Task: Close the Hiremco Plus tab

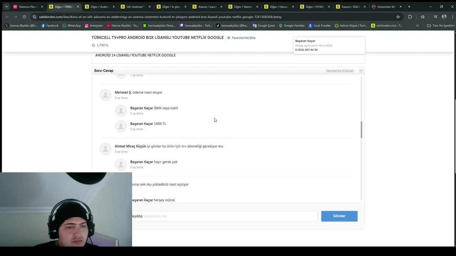Action: click(42, 7)
